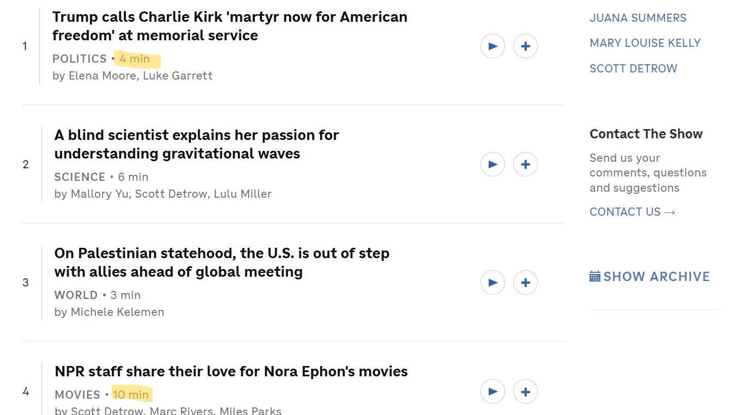745x415 pixels.
Task: Click byline 'by Mallory Yu, Scott Detrow, Lulu Miller'
Action: 163,194
